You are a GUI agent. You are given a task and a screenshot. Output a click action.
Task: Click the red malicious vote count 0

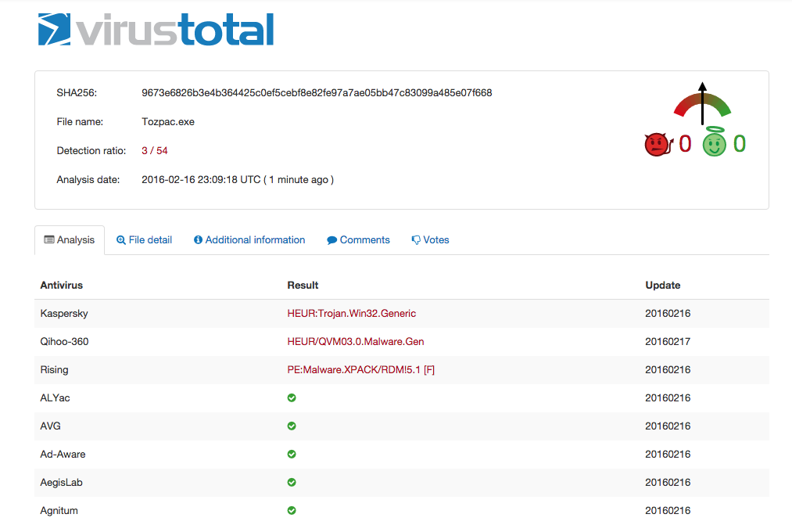(x=685, y=144)
